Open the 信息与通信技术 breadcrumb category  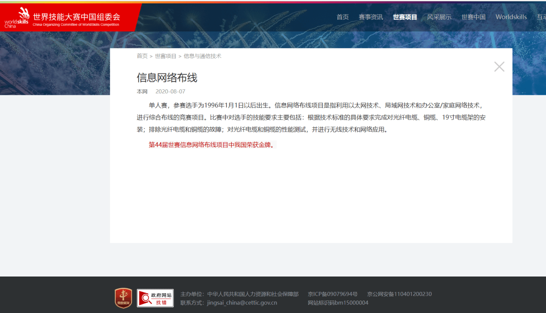202,56
